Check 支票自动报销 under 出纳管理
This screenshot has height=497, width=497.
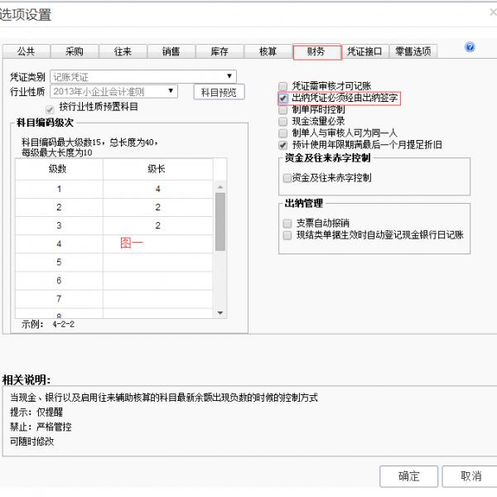click(x=287, y=224)
